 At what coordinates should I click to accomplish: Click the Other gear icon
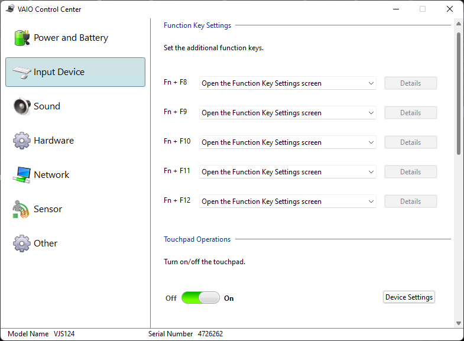pyautogui.click(x=21, y=243)
